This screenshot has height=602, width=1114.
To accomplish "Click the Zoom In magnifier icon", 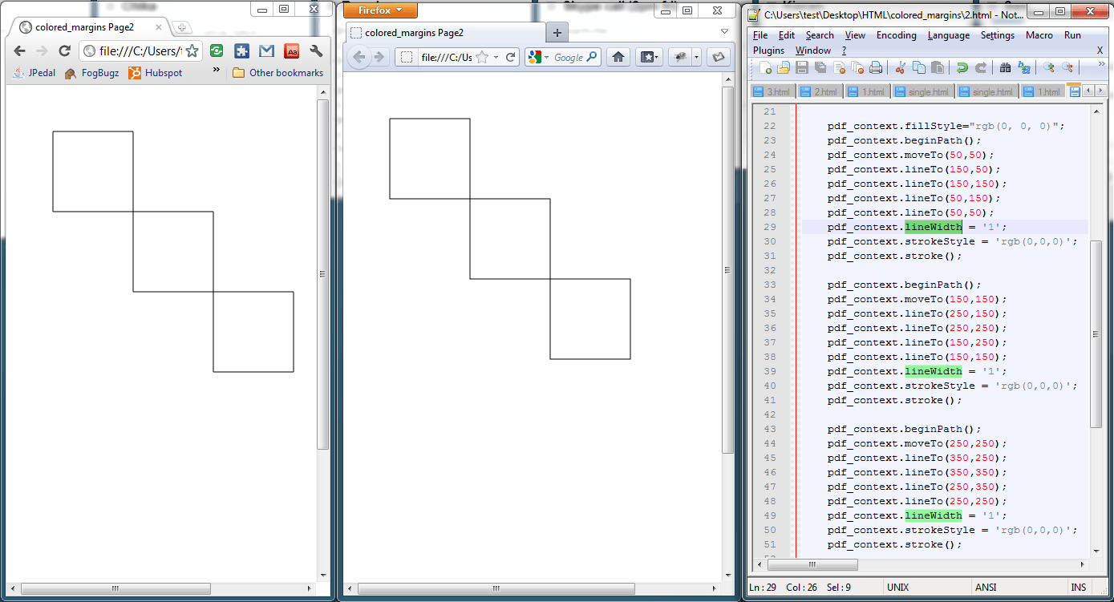I will (x=1047, y=68).
